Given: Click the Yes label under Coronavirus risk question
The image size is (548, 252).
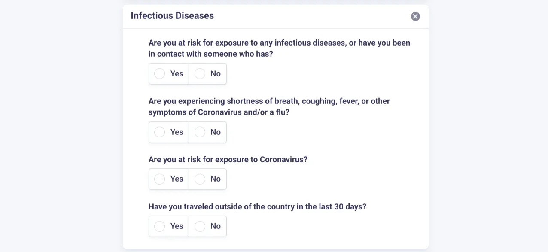Looking at the screenshot, I should pos(176,179).
